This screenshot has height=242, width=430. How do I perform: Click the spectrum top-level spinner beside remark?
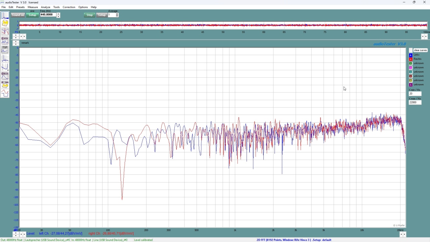(x=16, y=43)
